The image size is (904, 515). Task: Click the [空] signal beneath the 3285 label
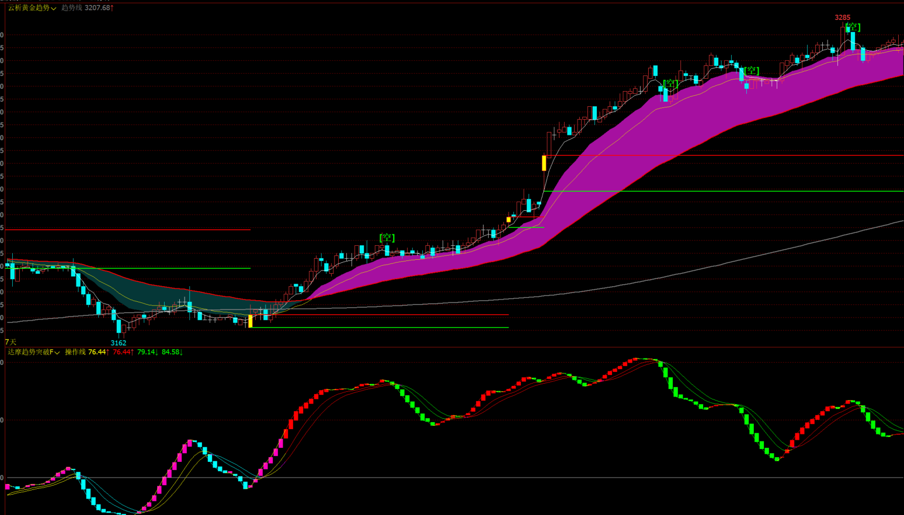[x=853, y=27]
